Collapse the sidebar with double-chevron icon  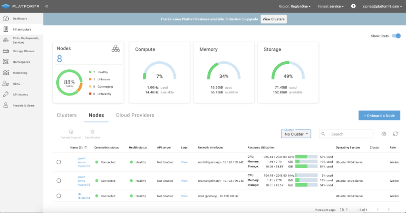46,6
